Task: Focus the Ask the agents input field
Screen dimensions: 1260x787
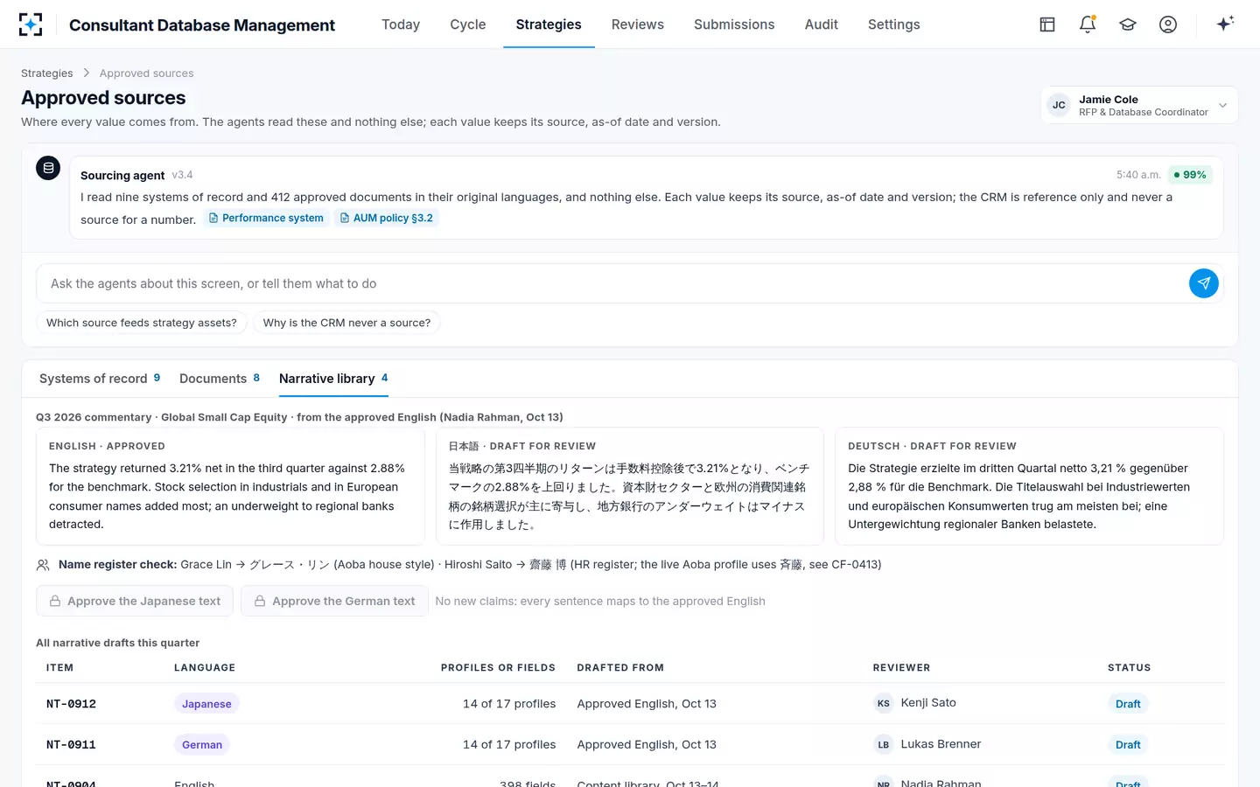Action: (x=612, y=283)
